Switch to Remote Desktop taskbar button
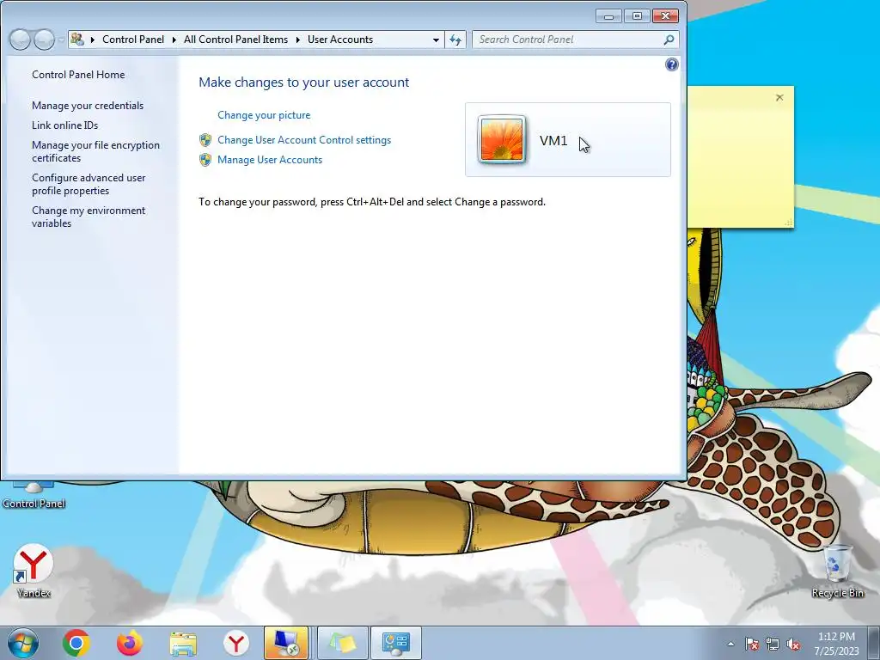Viewport: 880px width, 660px height. [x=286, y=643]
